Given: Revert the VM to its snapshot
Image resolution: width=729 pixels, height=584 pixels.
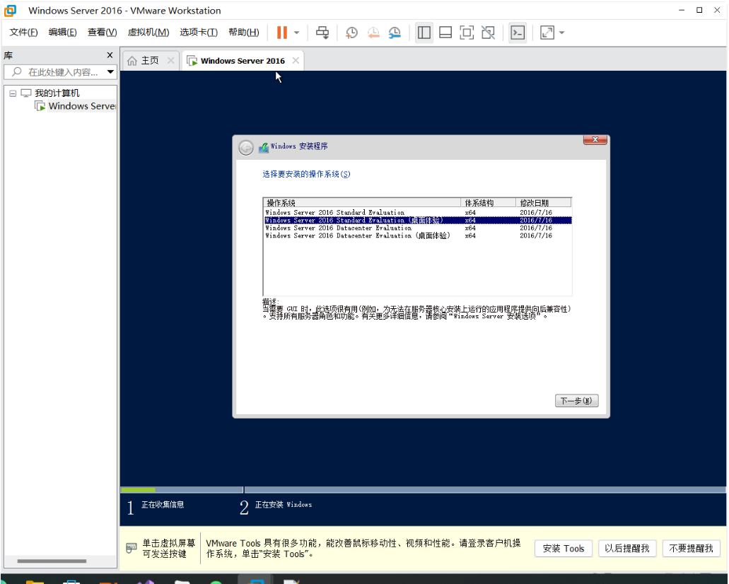Looking at the screenshot, I should (x=373, y=33).
